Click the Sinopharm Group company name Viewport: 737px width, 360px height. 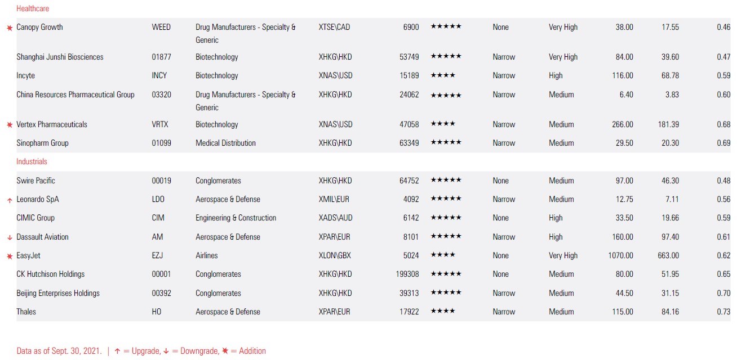pos(42,143)
